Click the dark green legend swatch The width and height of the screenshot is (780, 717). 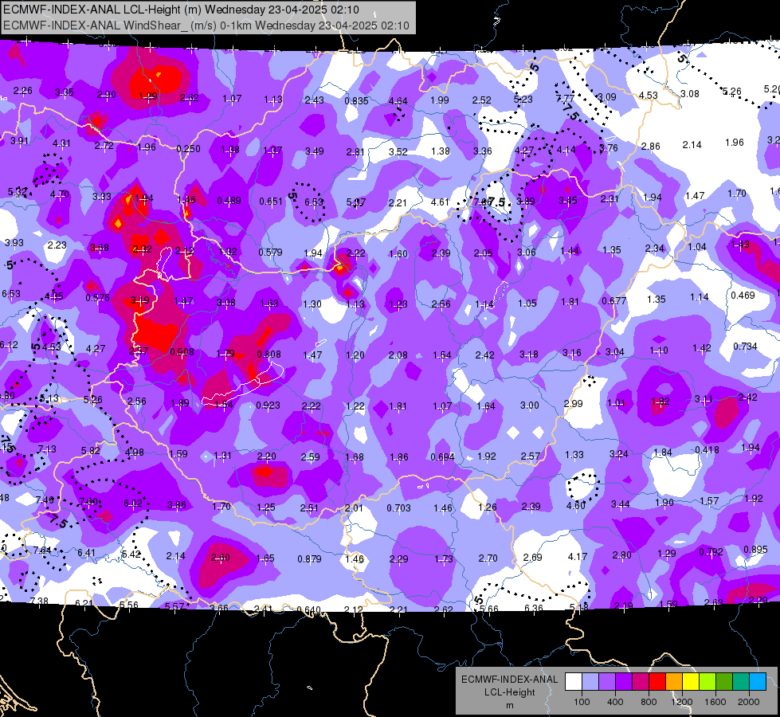click(723, 681)
